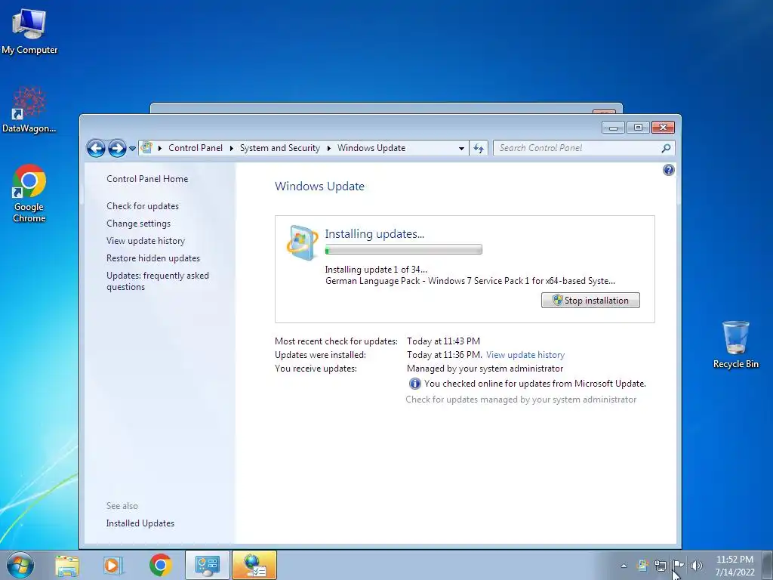Image resolution: width=773 pixels, height=580 pixels.
Task: Open Action Center flag icon
Action: pos(679,566)
